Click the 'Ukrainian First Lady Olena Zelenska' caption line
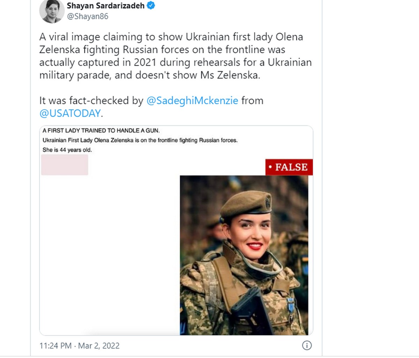Screen dimensions: 419x358 coord(140,140)
